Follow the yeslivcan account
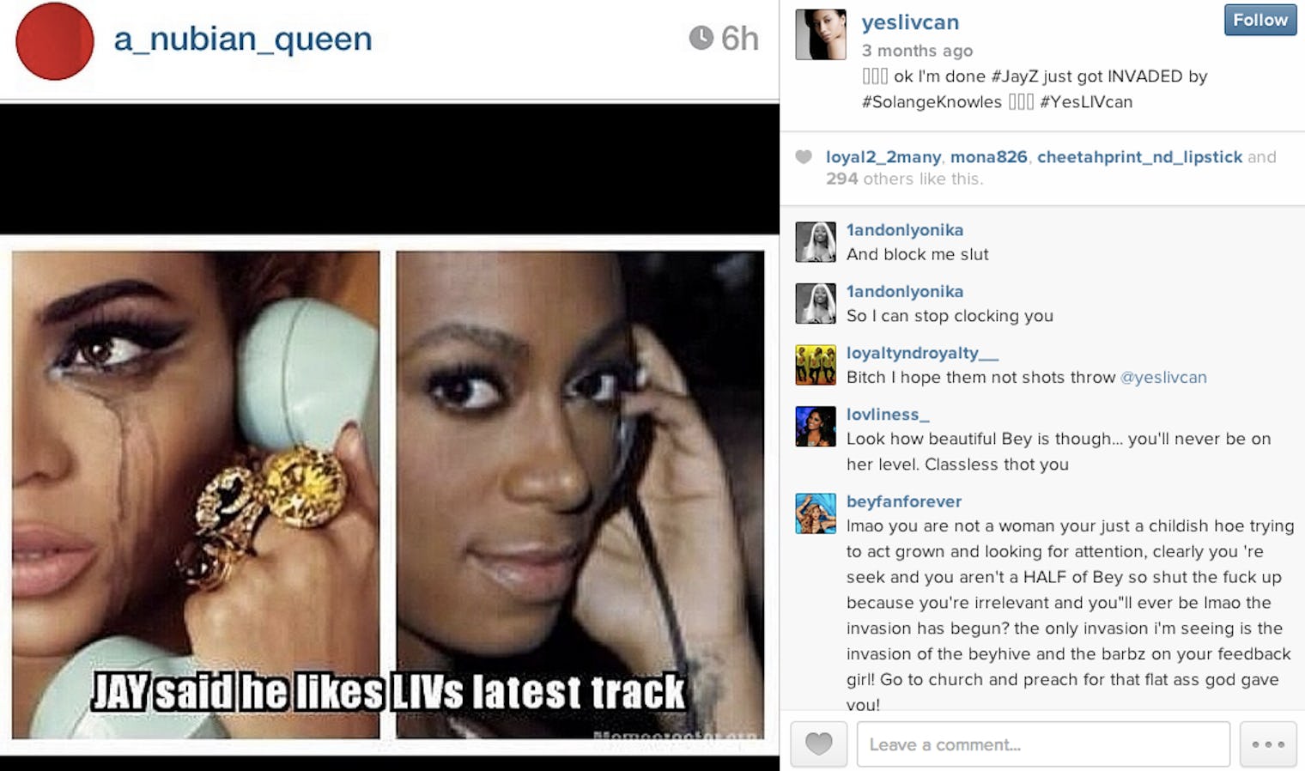Screen dimensions: 1305x771 click(1260, 20)
